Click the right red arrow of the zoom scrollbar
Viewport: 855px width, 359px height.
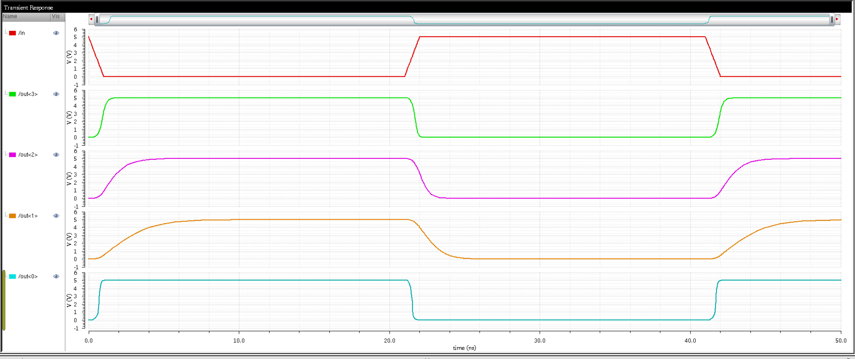tap(837, 19)
